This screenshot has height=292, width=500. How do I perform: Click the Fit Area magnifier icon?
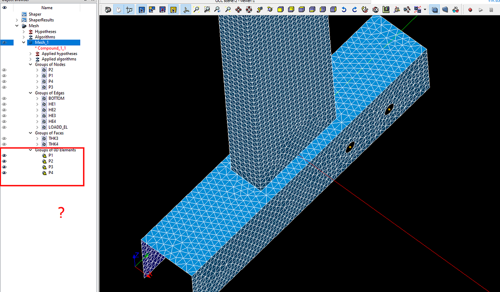207,10
